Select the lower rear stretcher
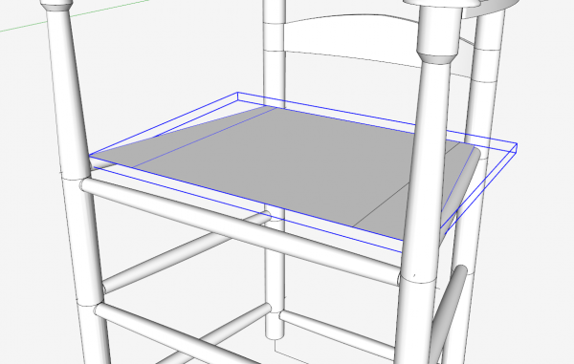Viewport: 574px width, 364px height. [337, 334]
